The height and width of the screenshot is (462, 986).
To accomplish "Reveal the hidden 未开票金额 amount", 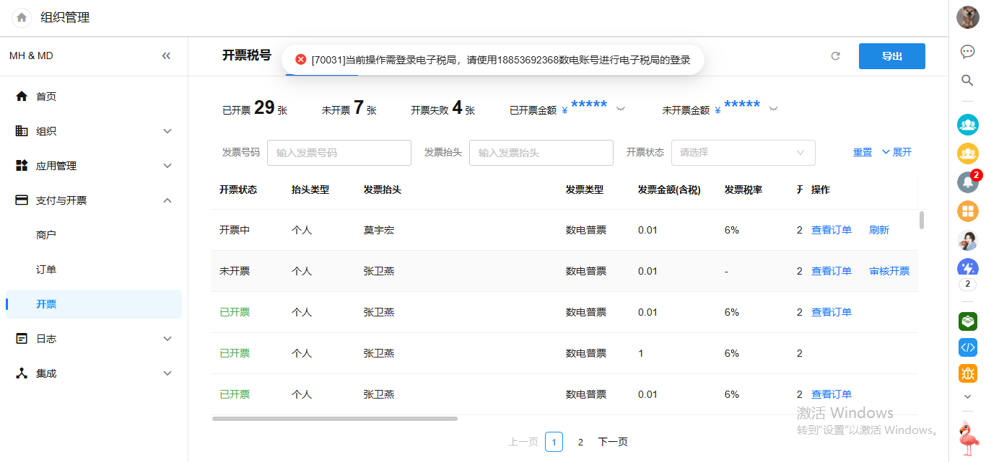I will 773,109.
